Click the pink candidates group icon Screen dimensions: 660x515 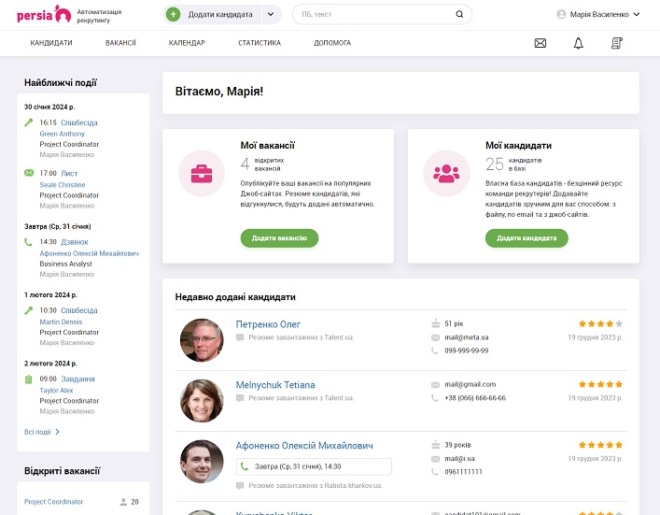pos(445,173)
